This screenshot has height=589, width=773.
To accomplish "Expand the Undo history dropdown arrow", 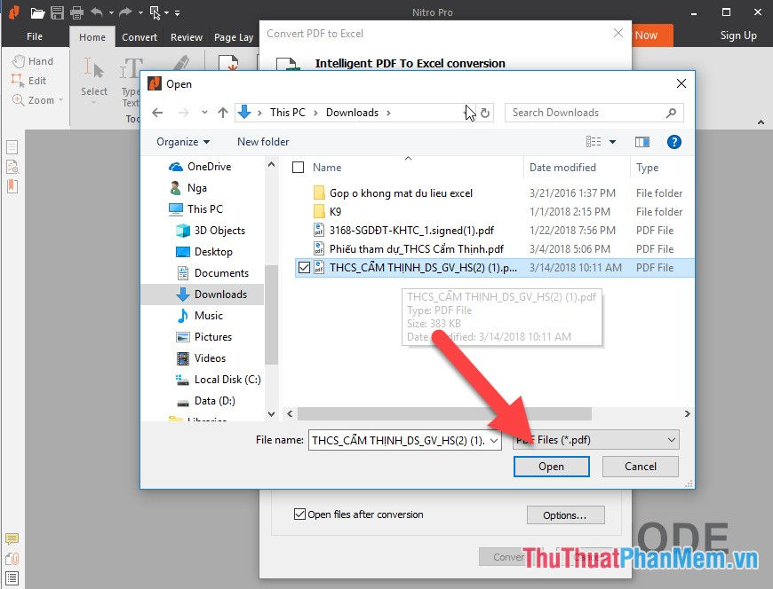I will pos(111,12).
